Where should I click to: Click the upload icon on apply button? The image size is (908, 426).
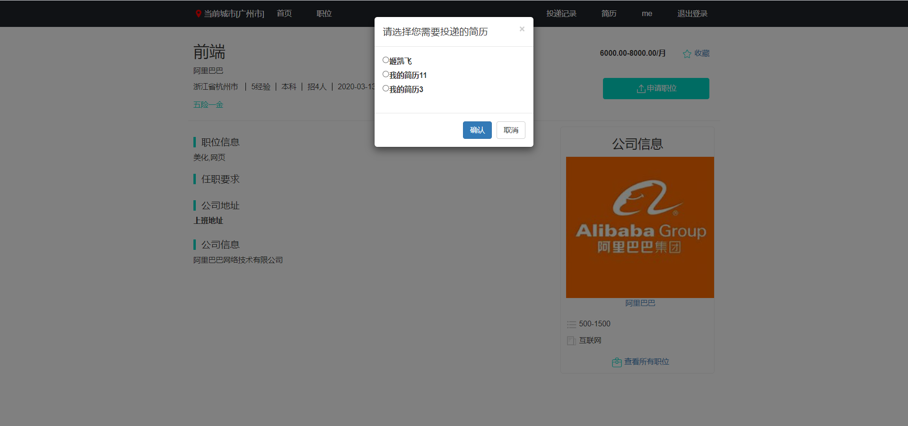pos(641,89)
